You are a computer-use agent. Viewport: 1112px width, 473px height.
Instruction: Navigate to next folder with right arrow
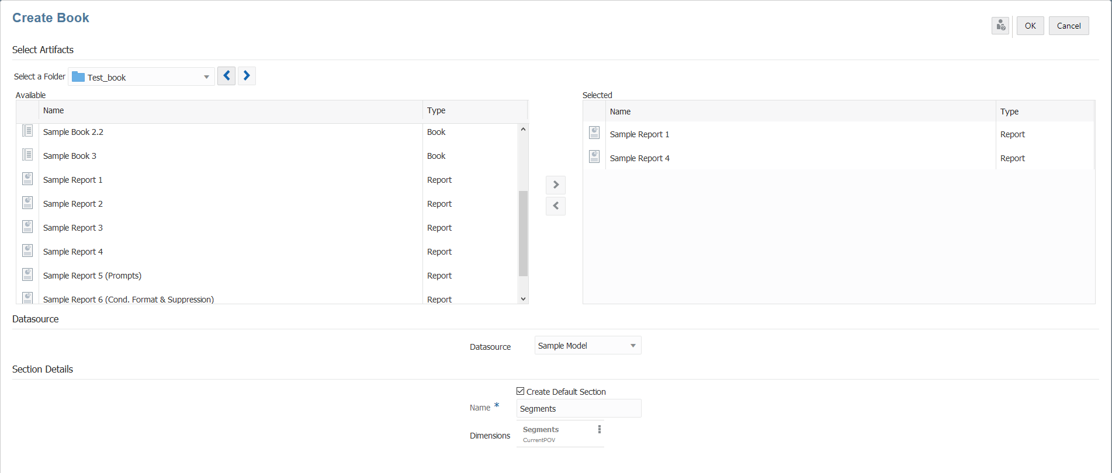pyautogui.click(x=247, y=76)
